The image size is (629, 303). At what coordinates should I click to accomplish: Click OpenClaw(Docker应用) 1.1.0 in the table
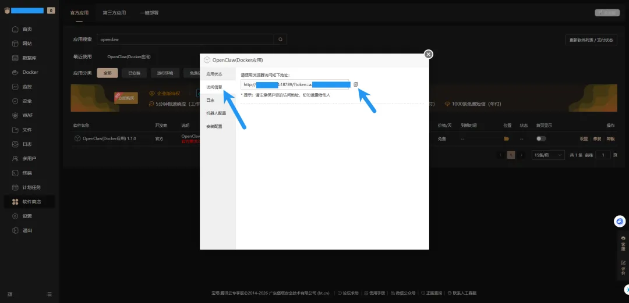point(109,138)
